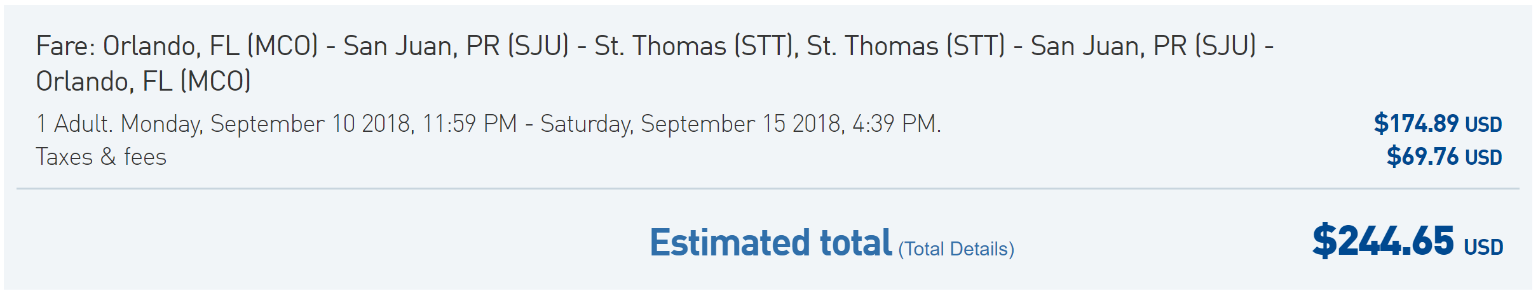The width and height of the screenshot is (1538, 296).
Task: Click the 4:39 PM arrival time
Action: 895,124
